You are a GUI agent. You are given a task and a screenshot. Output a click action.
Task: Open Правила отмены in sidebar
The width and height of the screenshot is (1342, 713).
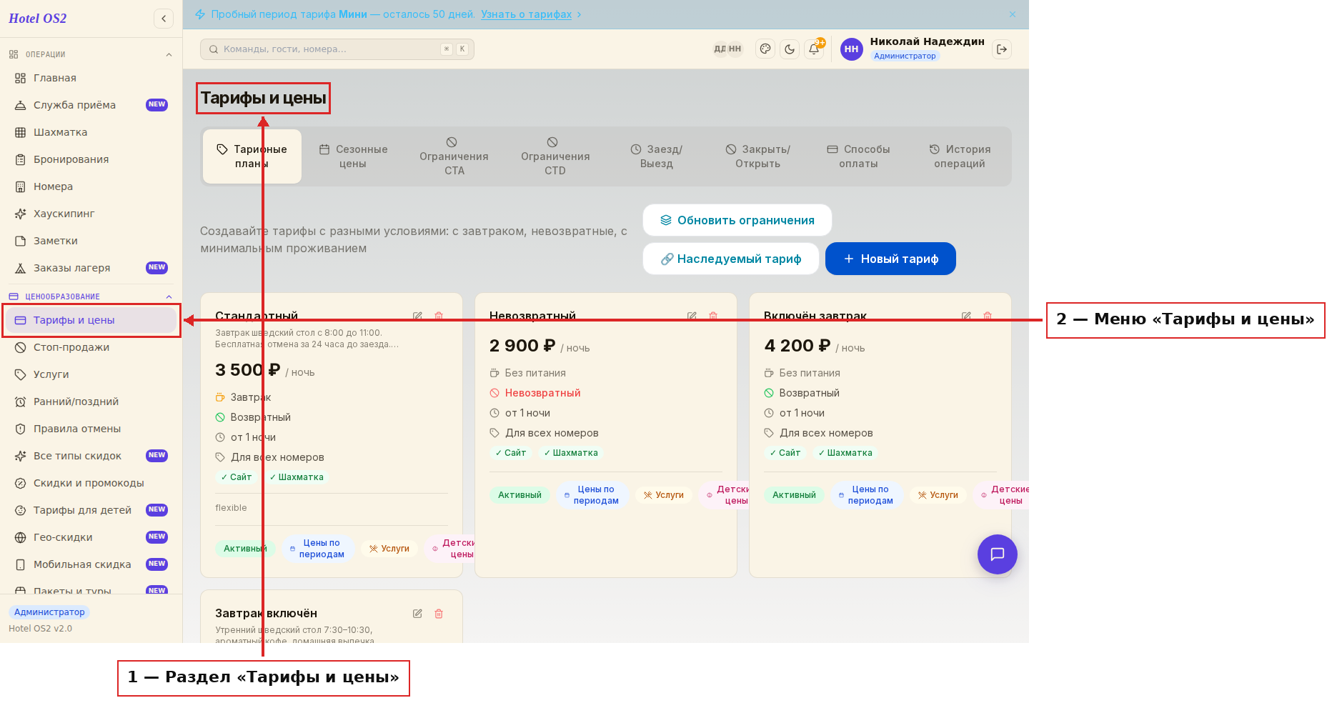[x=91, y=429]
